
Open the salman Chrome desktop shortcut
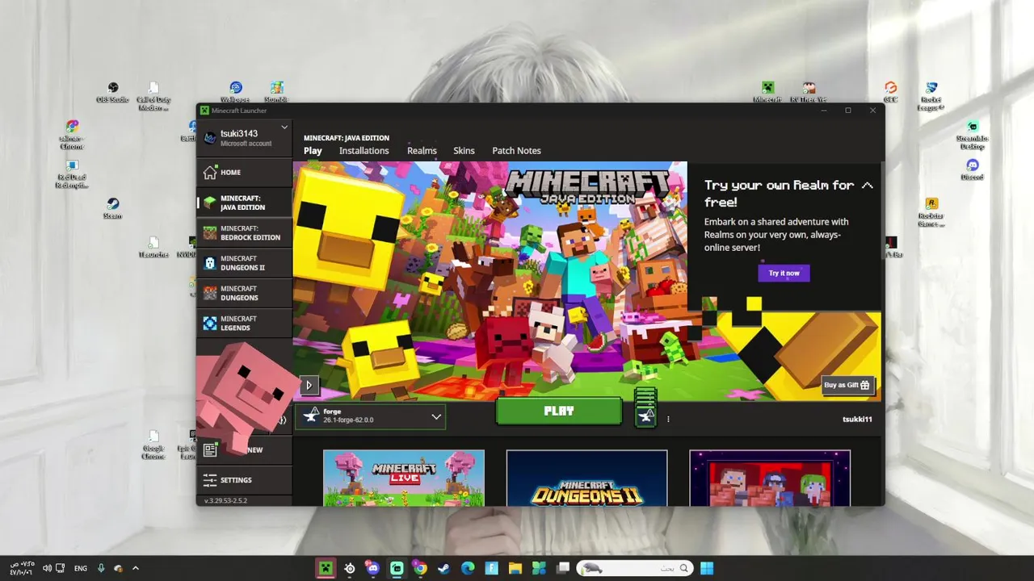(x=72, y=135)
